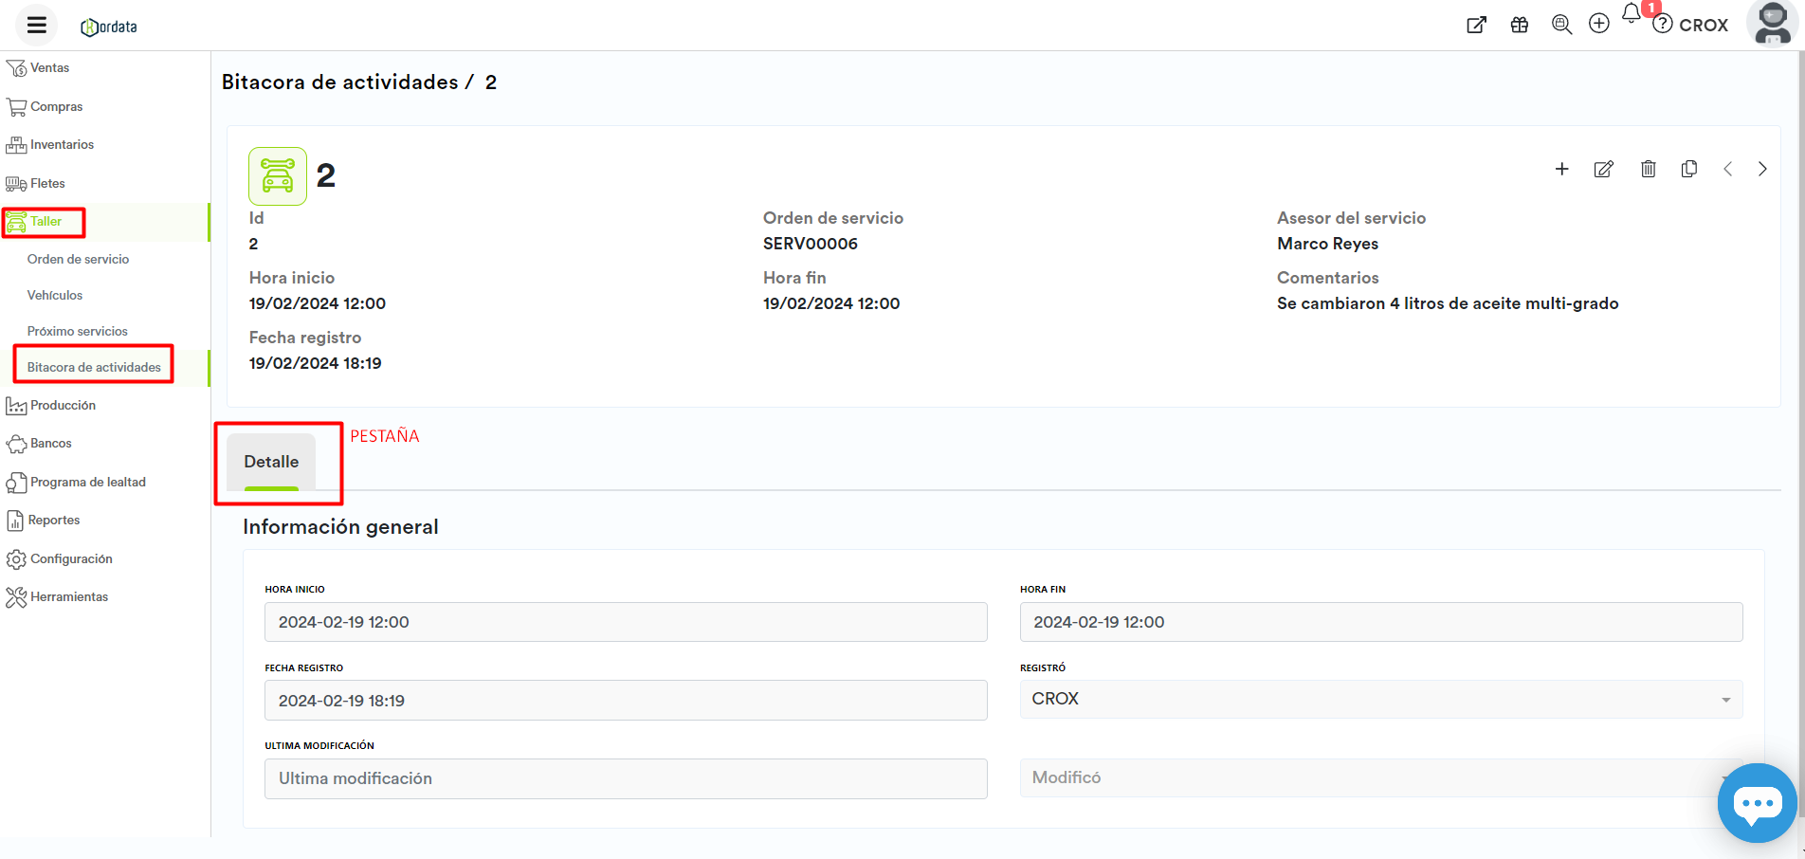Open the user avatar profile

[x=1771, y=24]
